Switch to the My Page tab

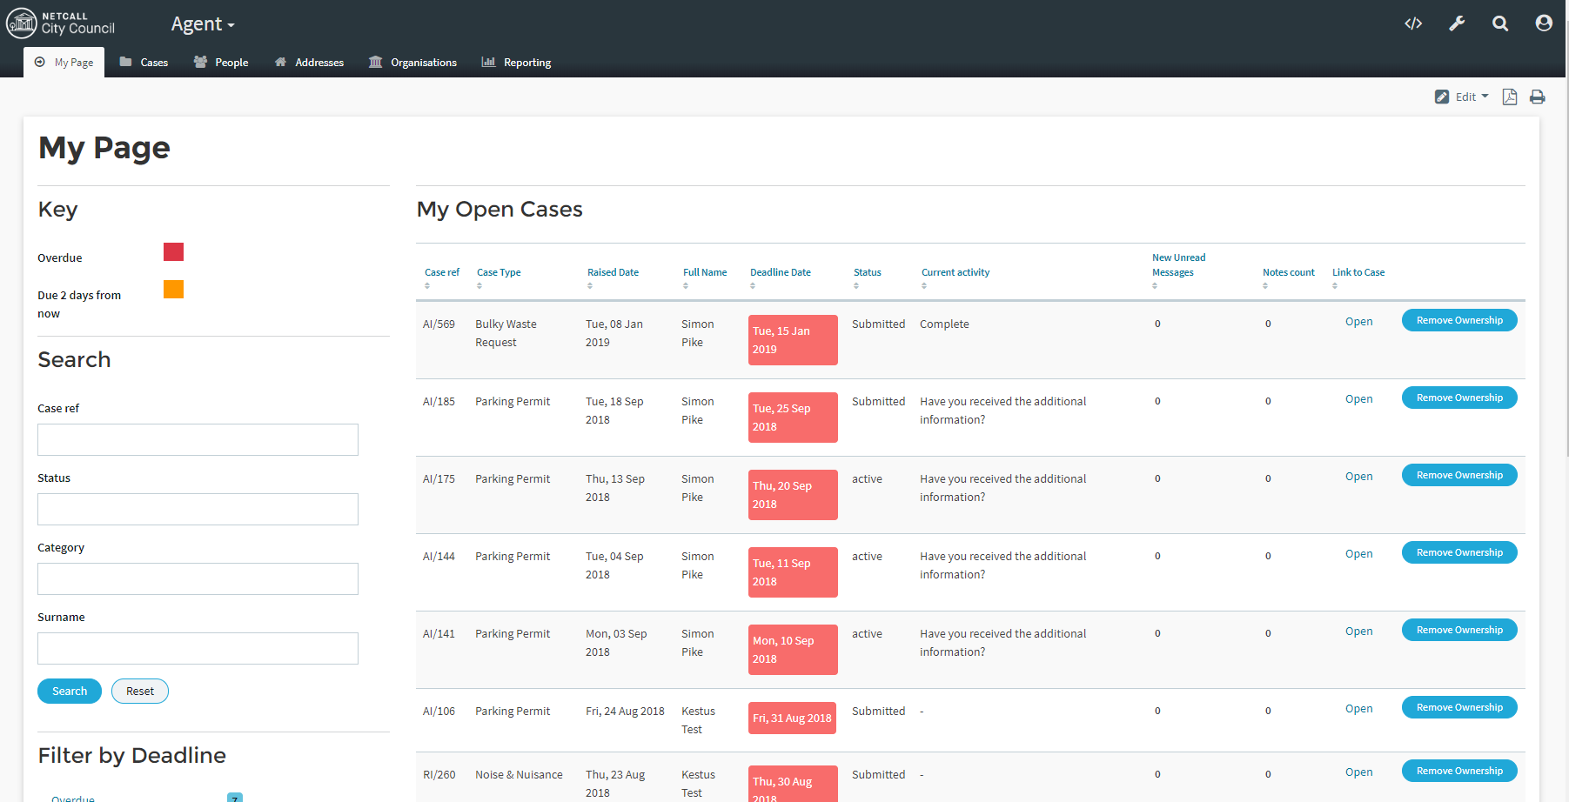[x=64, y=63]
